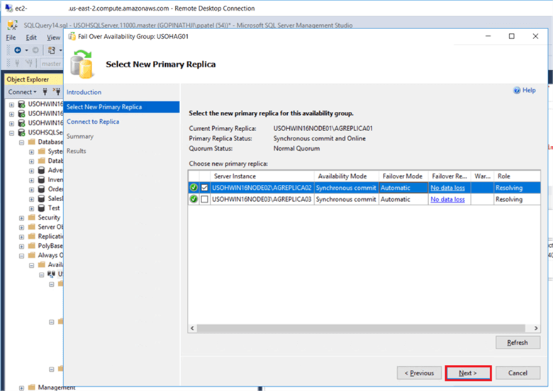Image resolution: width=553 pixels, height=391 pixels.
Task: Click the Next > button
Action: 468,373
